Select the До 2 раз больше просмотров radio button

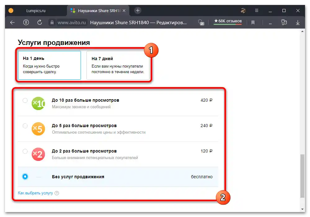(25, 151)
